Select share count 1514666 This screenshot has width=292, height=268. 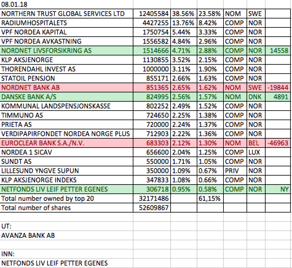(x=152, y=51)
